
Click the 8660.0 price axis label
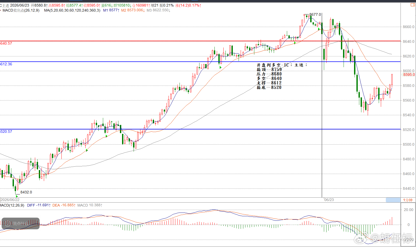tap(409, 27)
